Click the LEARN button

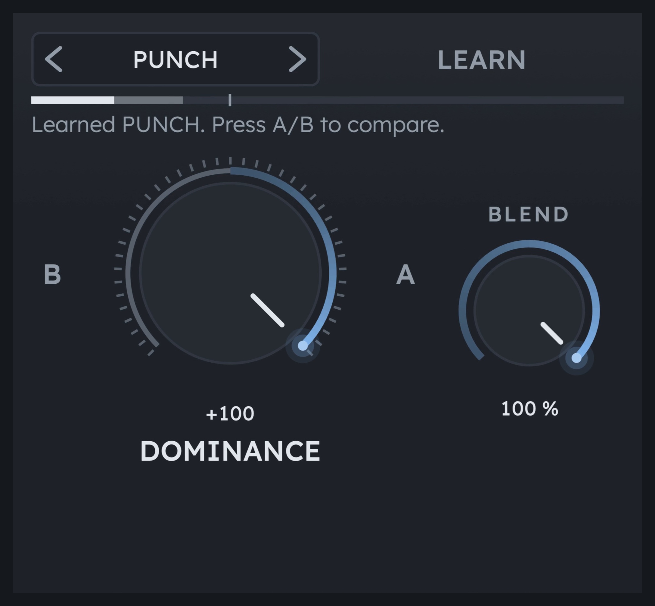coord(482,60)
